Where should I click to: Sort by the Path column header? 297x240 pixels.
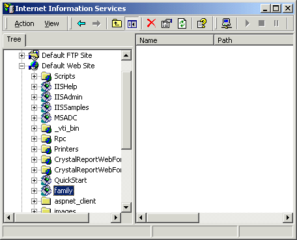253,40
